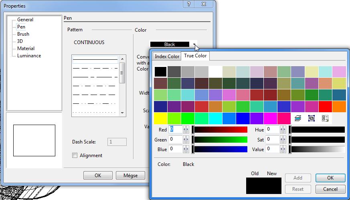The width and height of the screenshot is (350, 200).
Task: Click the Value grayscale slider
Action: (x=317, y=149)
